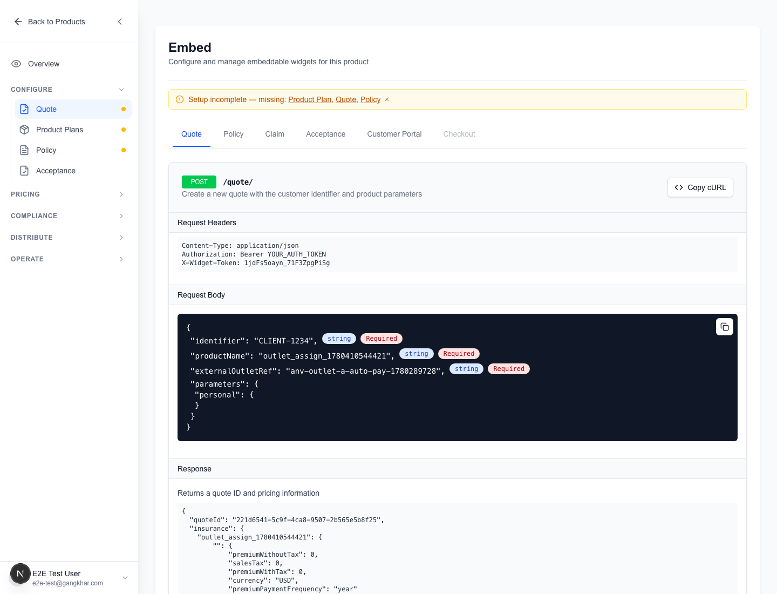Click the orange status dot beside Product Plans

[124, 130]
